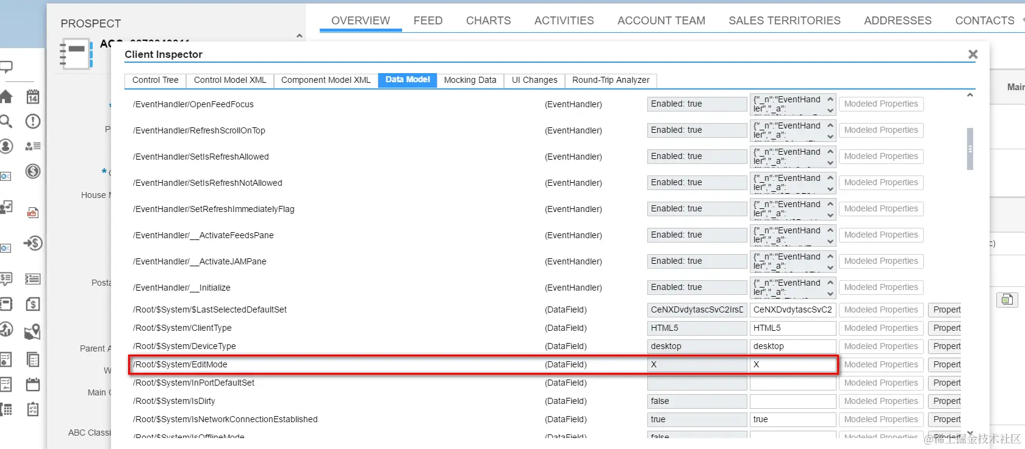Click the prospect notebook icon in header
This screenshot has height=449, width=1025.
tap(76, 54)
